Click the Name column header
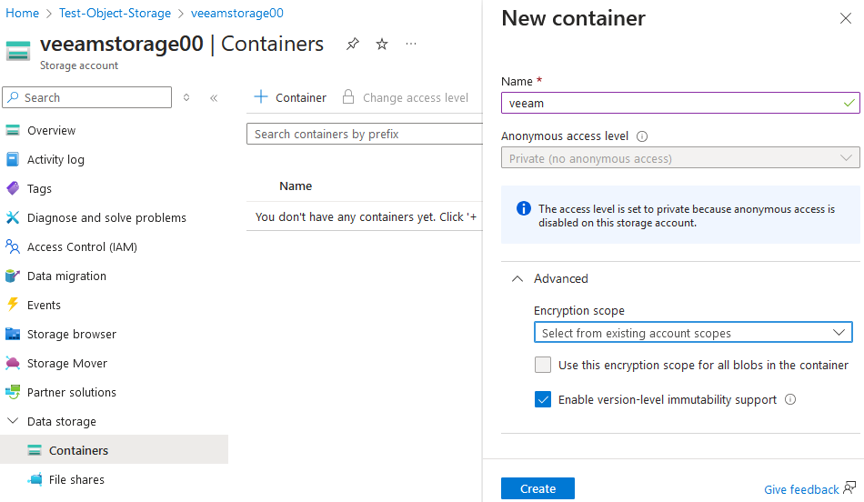 click(296, 186)
